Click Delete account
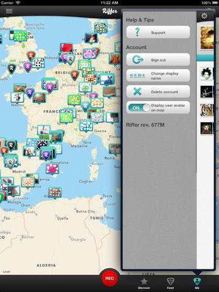The width and height of the screenshot is (219, 292). coord(158,91)
